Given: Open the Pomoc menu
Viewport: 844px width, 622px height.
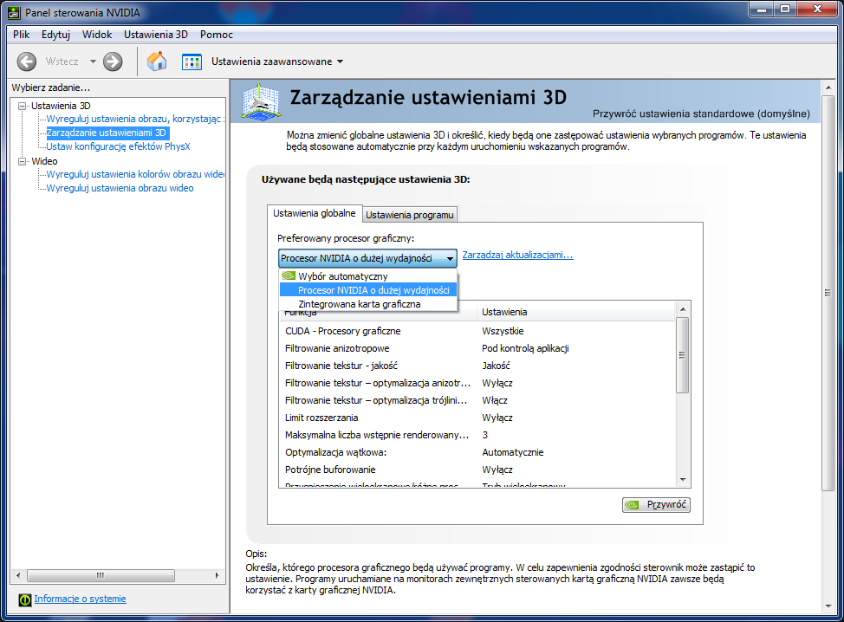Looking at the screenshot, I should pos(216,35).
